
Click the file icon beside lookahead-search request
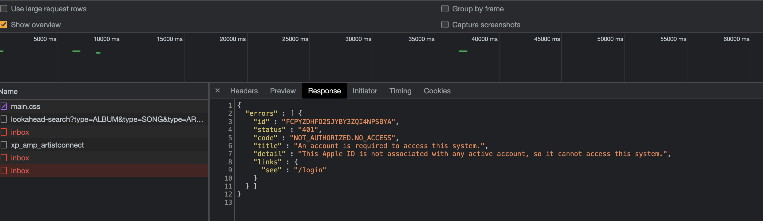coord(4,119)
